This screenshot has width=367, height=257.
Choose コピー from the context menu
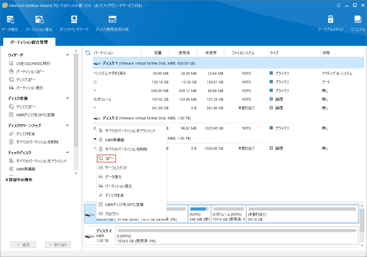(106, 158)
